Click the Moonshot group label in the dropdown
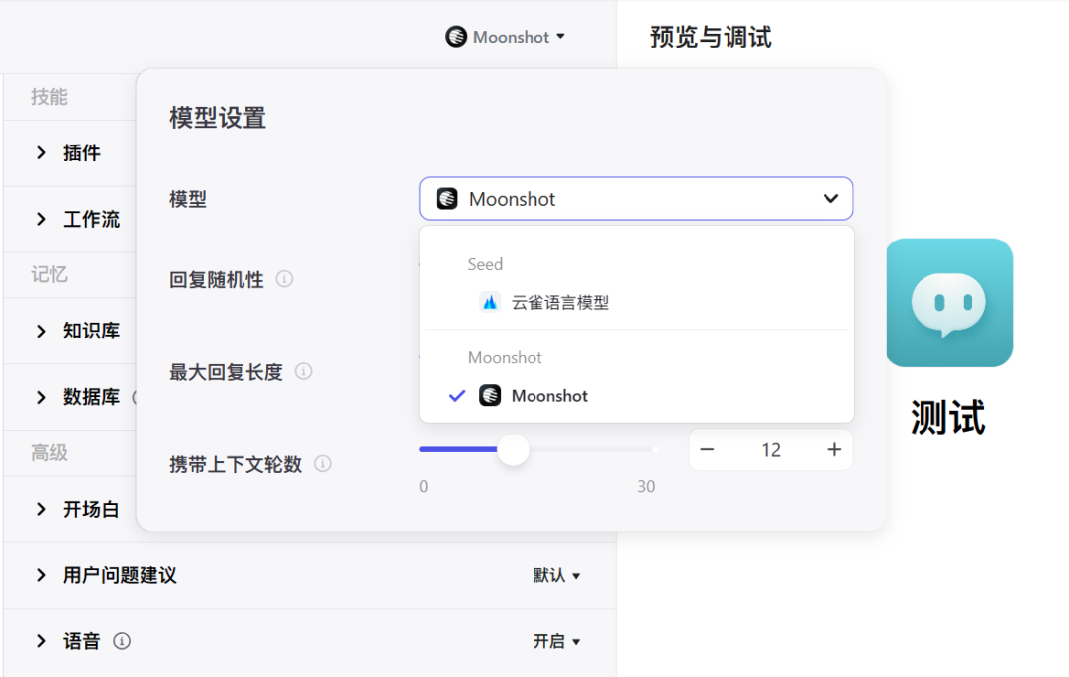Screen dimensions: 1069x677 tap(505, 358)
